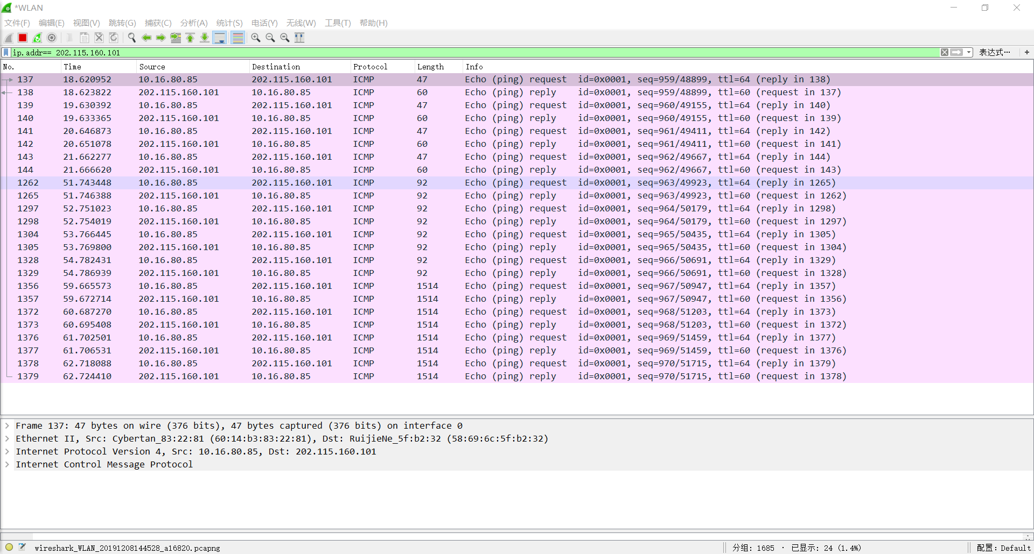Select packet number 138 row
Screen dimensions: 1034x554
(x=517, y=93)
